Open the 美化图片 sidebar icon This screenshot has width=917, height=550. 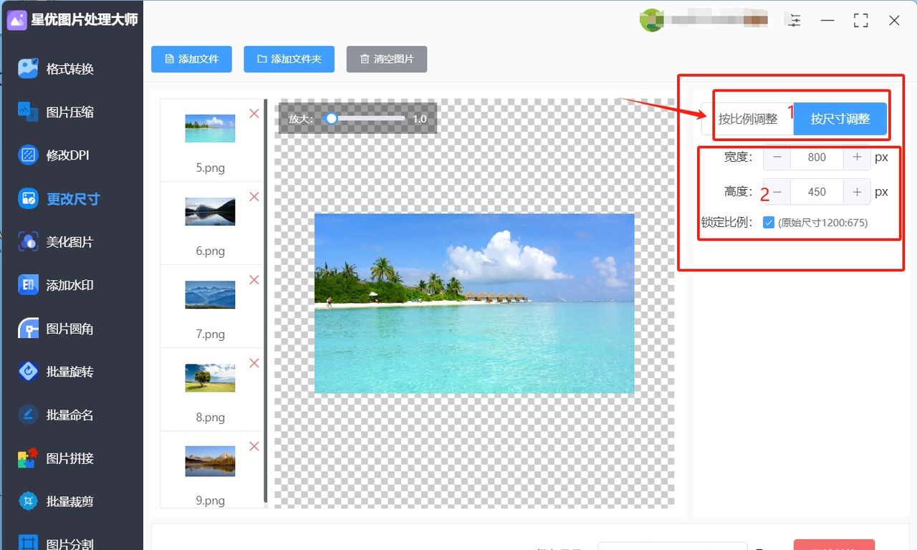(x=28, y=242)
